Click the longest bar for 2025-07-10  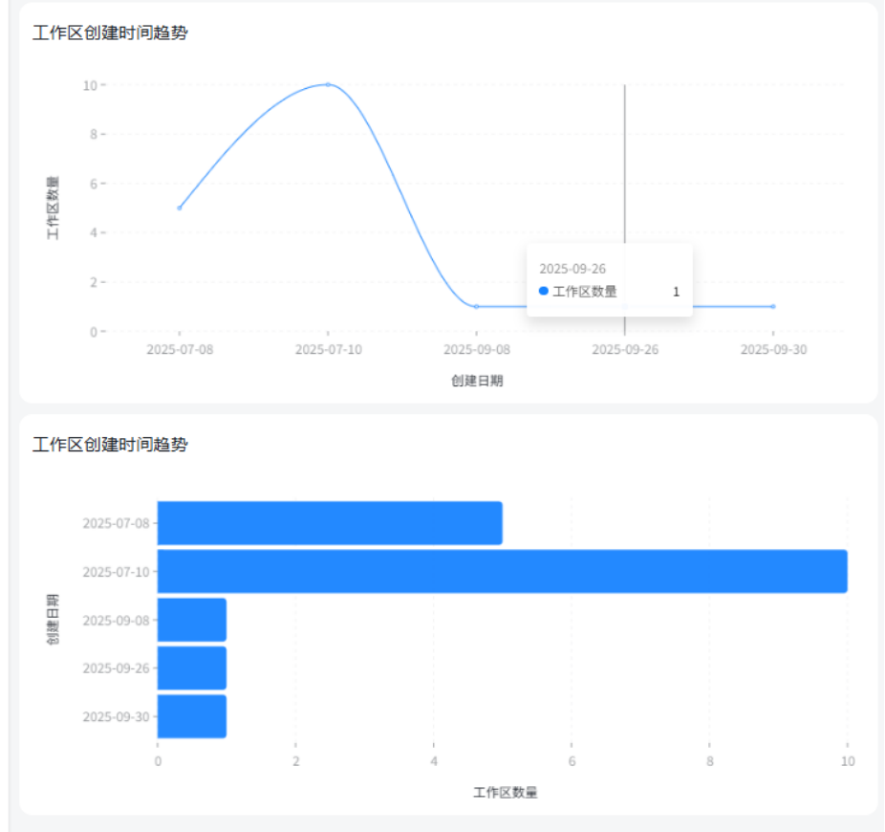point(502,572)
